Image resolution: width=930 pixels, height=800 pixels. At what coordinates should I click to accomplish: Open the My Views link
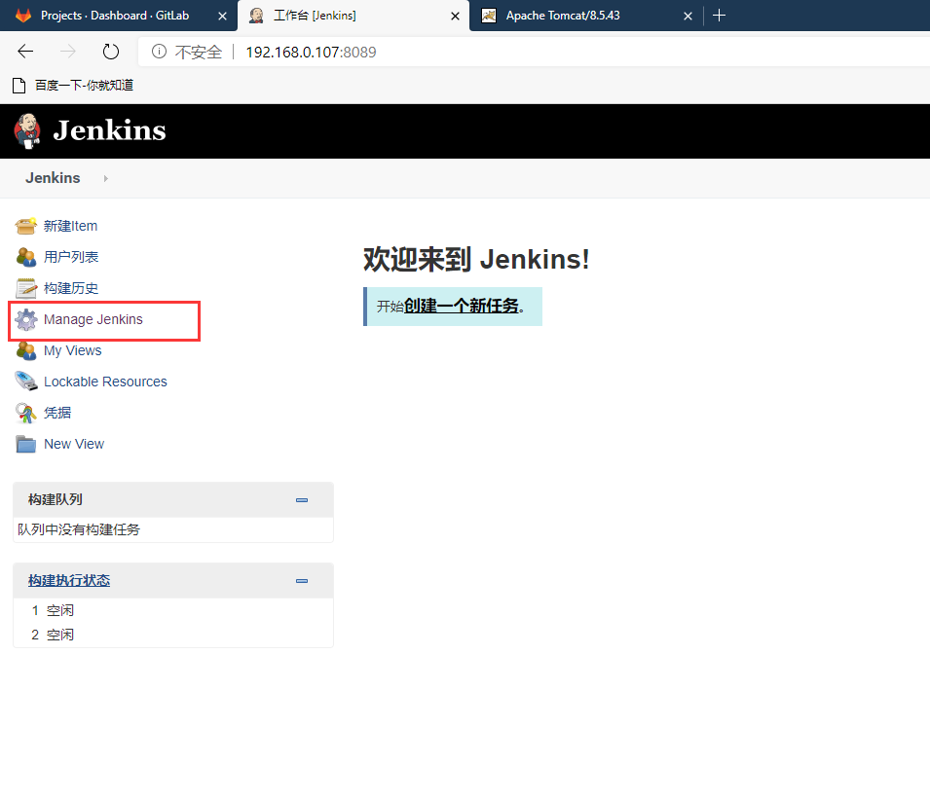pyautogui.click(x=72, y=350)
